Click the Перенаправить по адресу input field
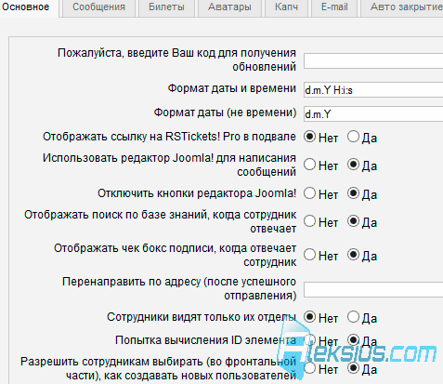The width and height of the screenshot is (443, 384). (x=373, y=289)
